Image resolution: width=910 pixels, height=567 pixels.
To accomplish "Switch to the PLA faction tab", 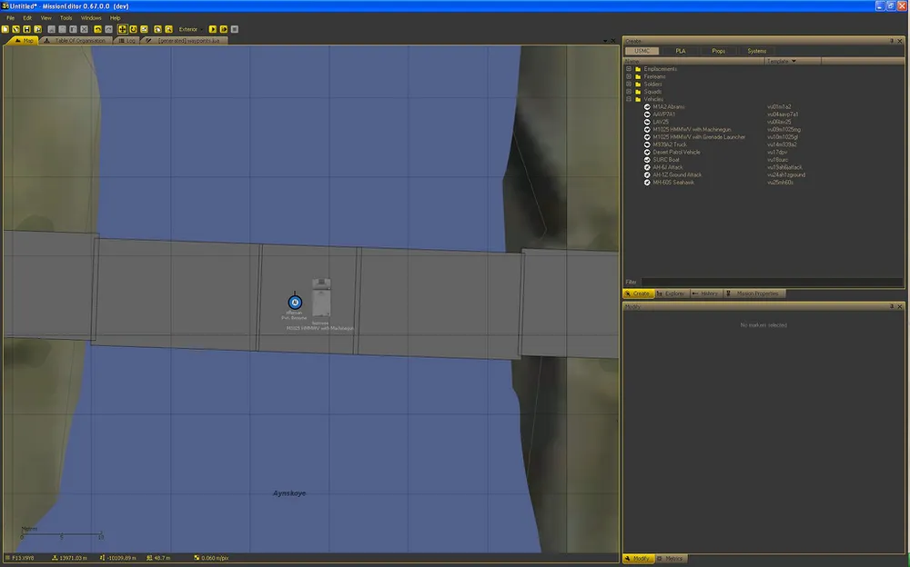I will tap(680, 51).
